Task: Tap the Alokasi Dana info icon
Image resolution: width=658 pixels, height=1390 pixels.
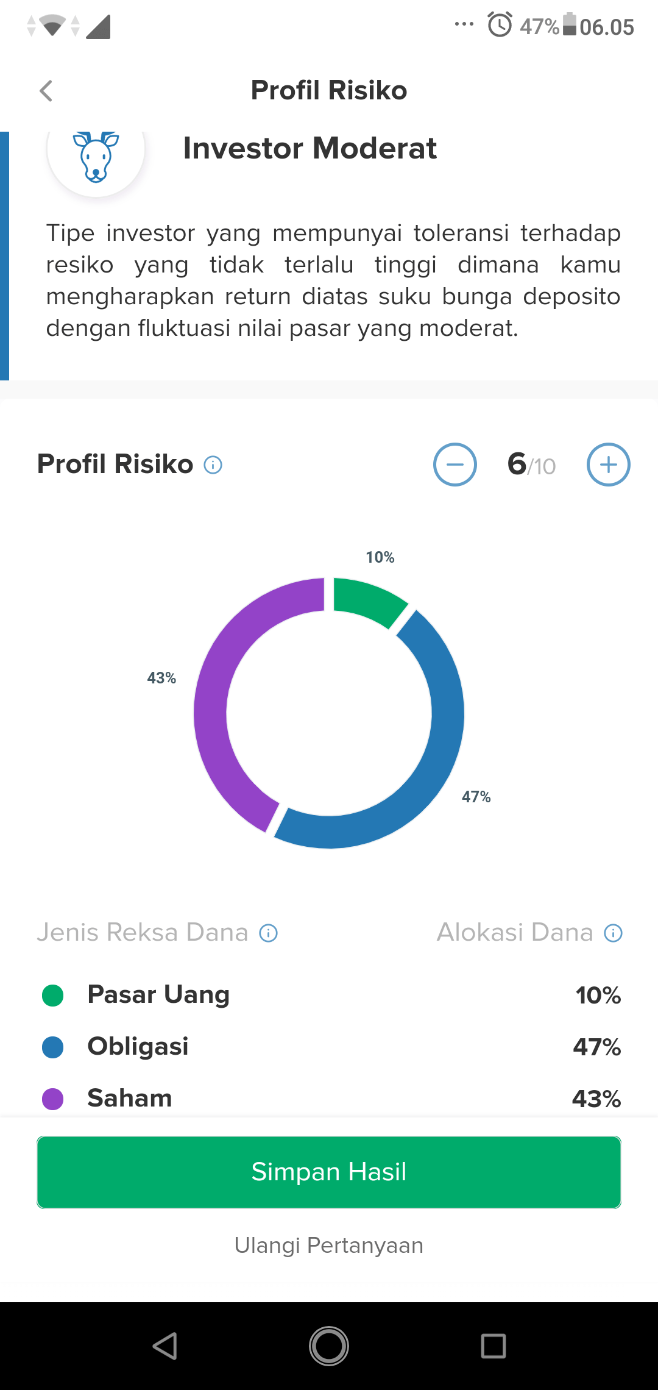Action: click(612, 933)
